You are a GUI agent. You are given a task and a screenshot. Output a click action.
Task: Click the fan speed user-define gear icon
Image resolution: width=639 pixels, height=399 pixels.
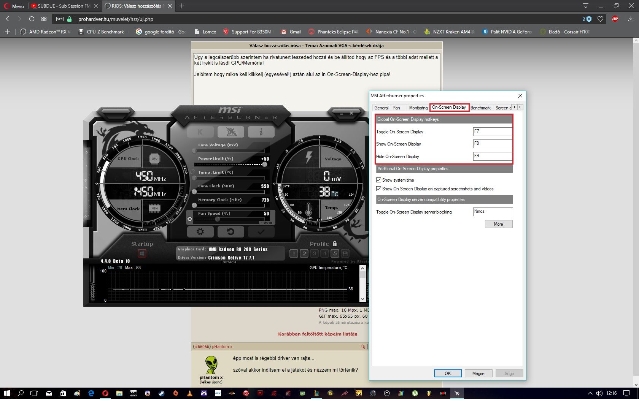[x=189, y=219]
